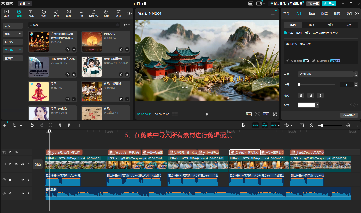Screen dimensions: 361x213
Task: Click the 保存预设 button
Action: tap(349, 115)
